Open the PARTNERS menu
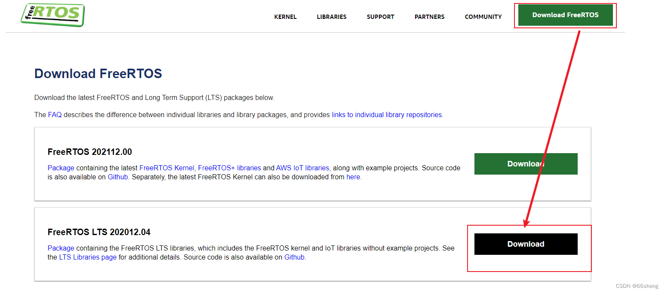This screenshot has height=293, width=665. point(430,17)
